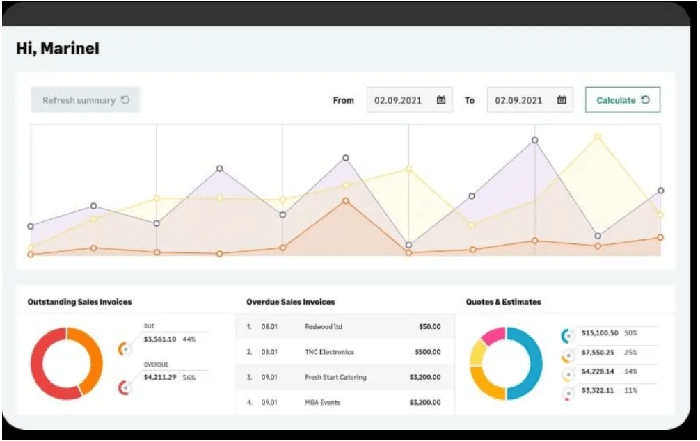This screenshot has width=700, height=441.
Task: Click the refresh icon inside Refresh summary
Action: click(125, 99)
